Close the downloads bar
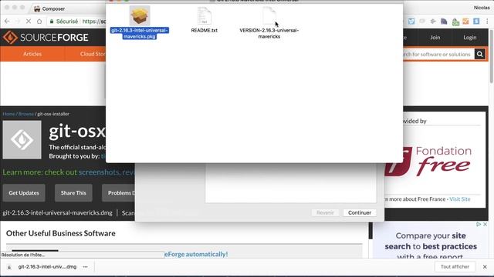Screen dimensions: 494x277 pos(485,267)
